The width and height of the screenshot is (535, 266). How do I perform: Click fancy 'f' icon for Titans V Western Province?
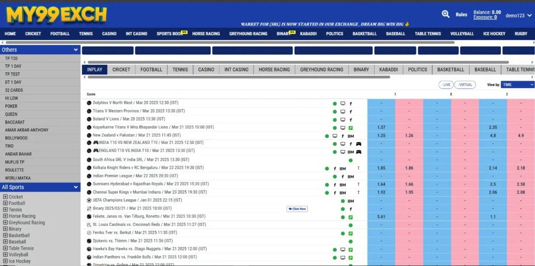(x=351, y=112)
